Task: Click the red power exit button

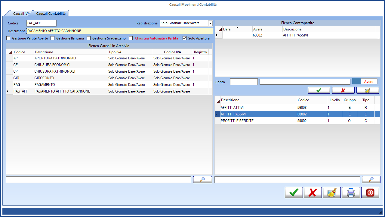Action: tap(370, 193)
